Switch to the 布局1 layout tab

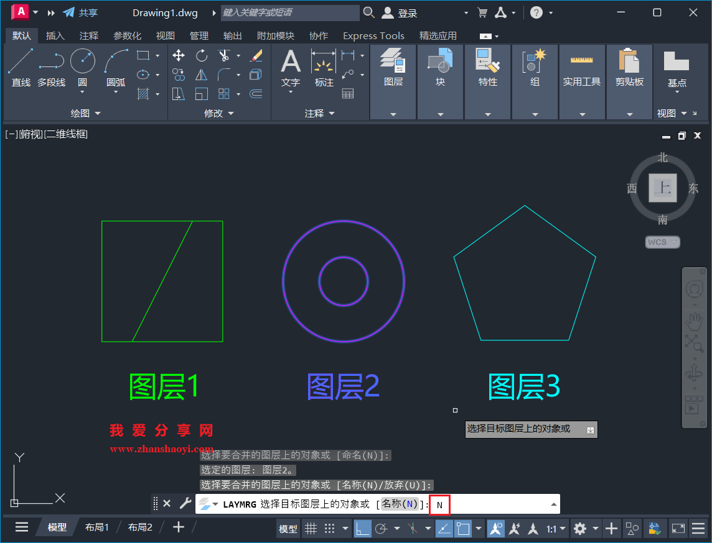[x=97, y=527]
